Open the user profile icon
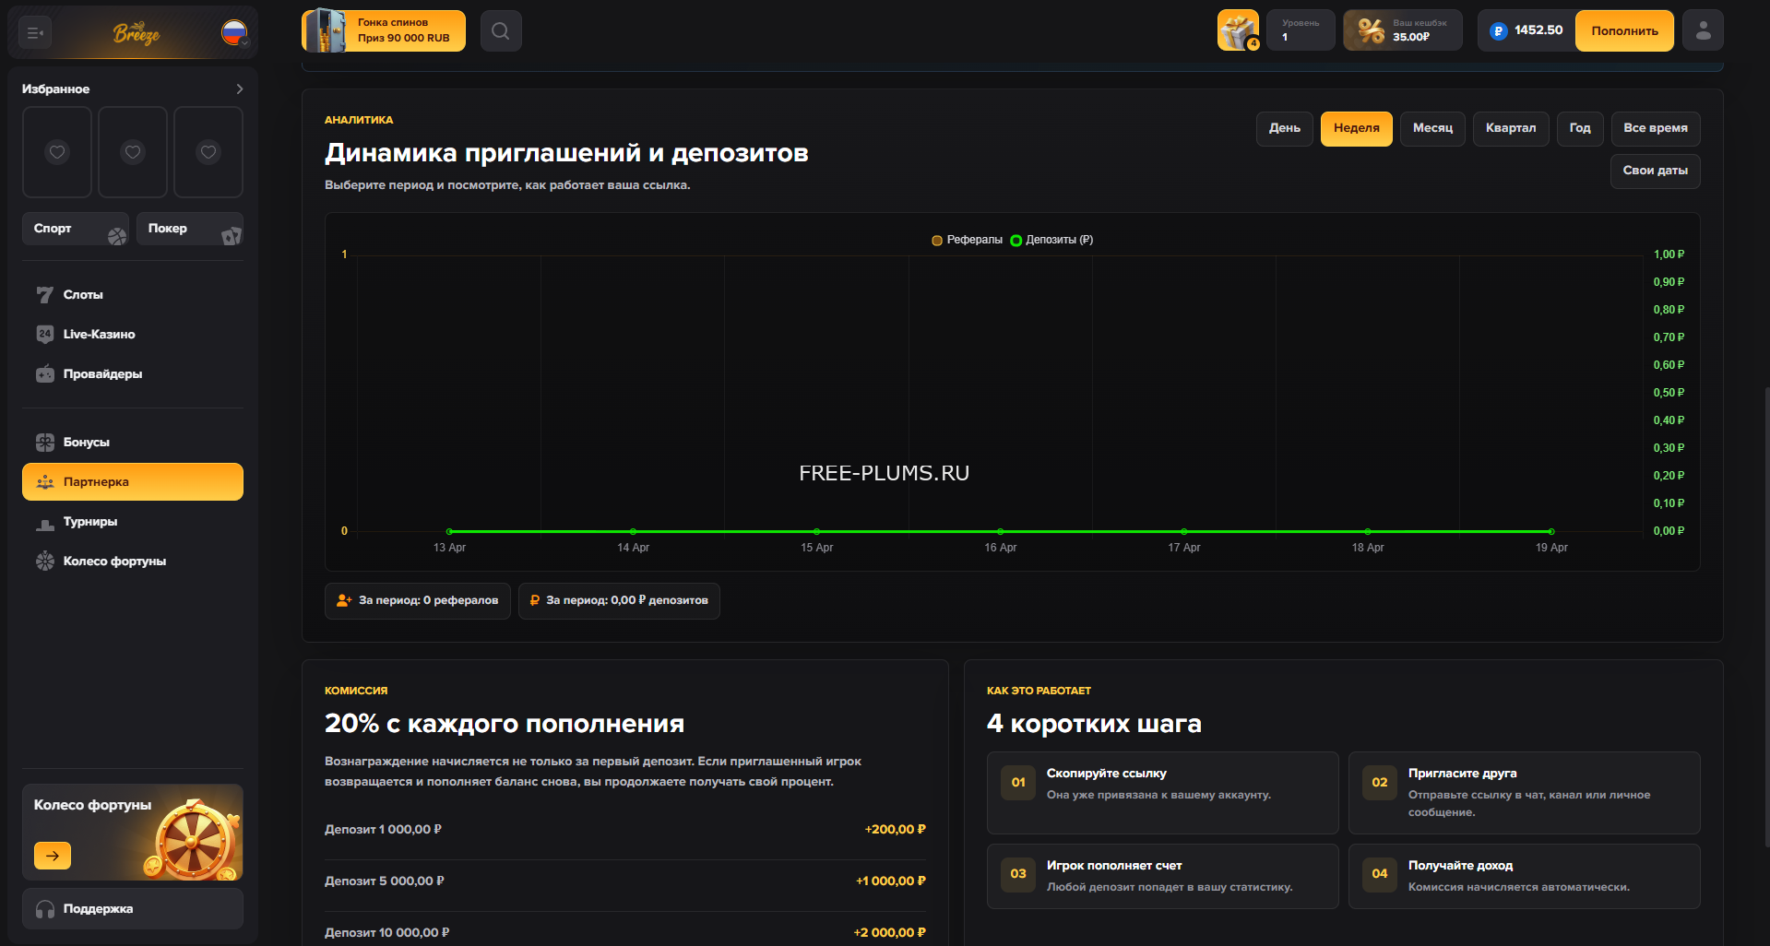 (x=1703, y=31)
